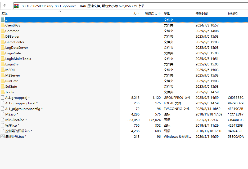The height and width of the screenshot is (169, 248).
Task: Sort by the 大小 column header
Action: pyautogui.click(x=136, y=14)
